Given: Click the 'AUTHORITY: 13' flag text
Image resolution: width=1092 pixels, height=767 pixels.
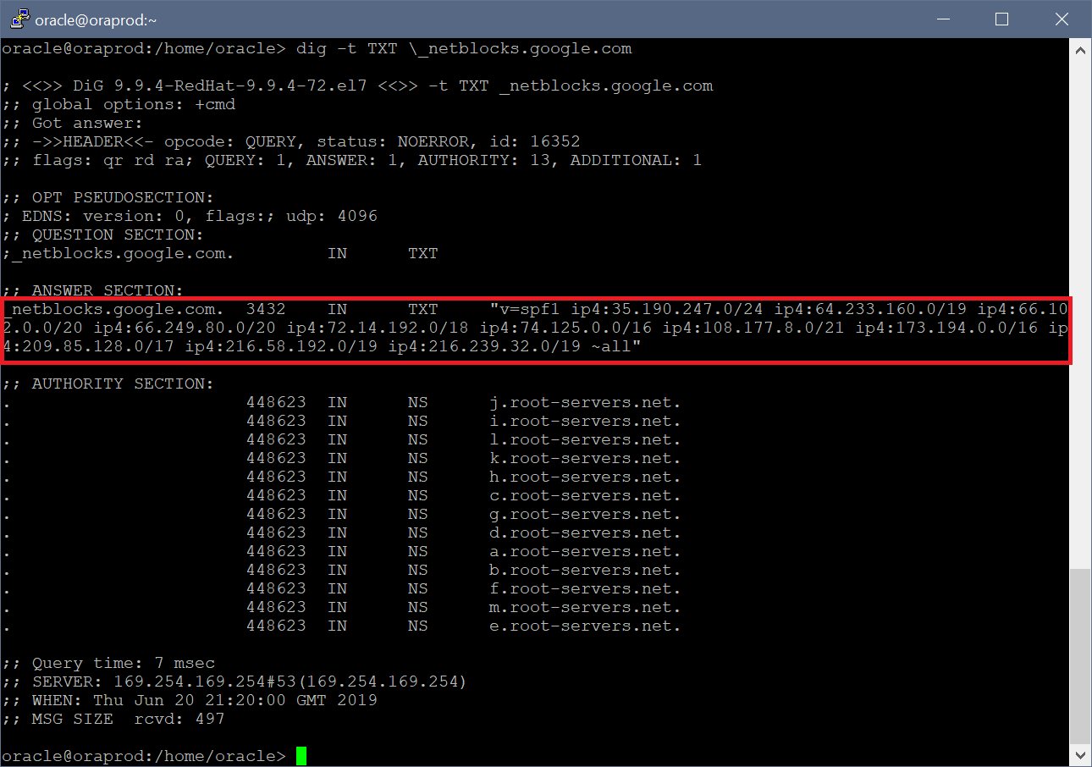Looking at the screenshot, I should point(484,160).
